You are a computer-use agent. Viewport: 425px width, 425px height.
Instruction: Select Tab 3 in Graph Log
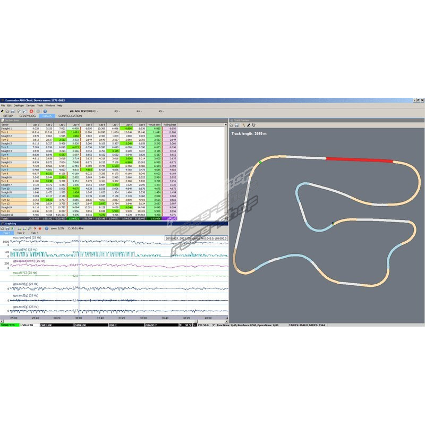34,233
